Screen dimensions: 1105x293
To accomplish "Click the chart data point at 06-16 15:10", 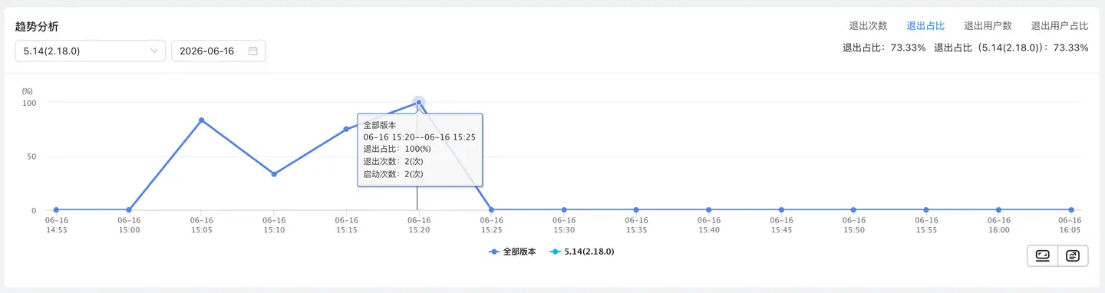I will point(274,174).
